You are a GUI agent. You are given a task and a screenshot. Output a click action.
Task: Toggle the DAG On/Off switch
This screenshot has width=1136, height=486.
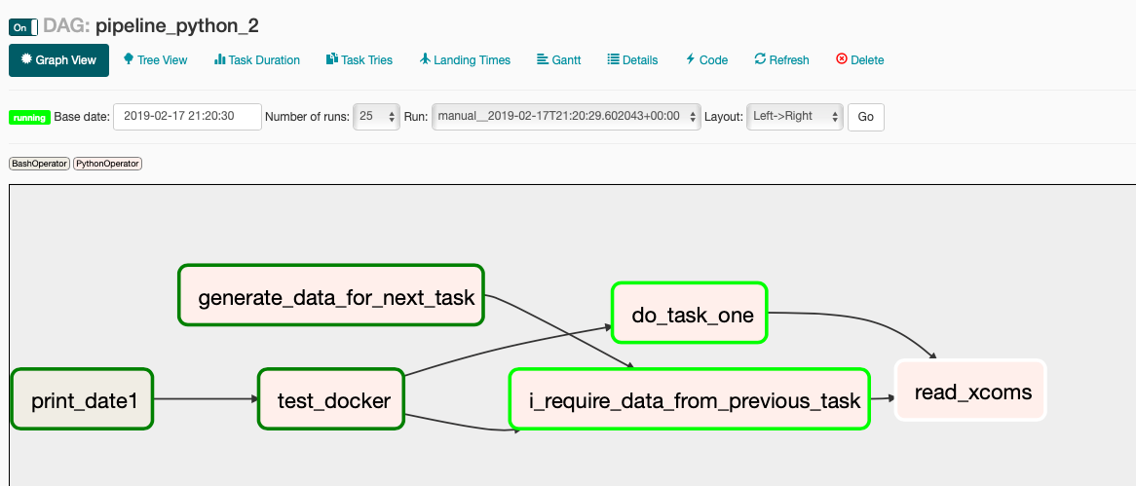point(23,27)
